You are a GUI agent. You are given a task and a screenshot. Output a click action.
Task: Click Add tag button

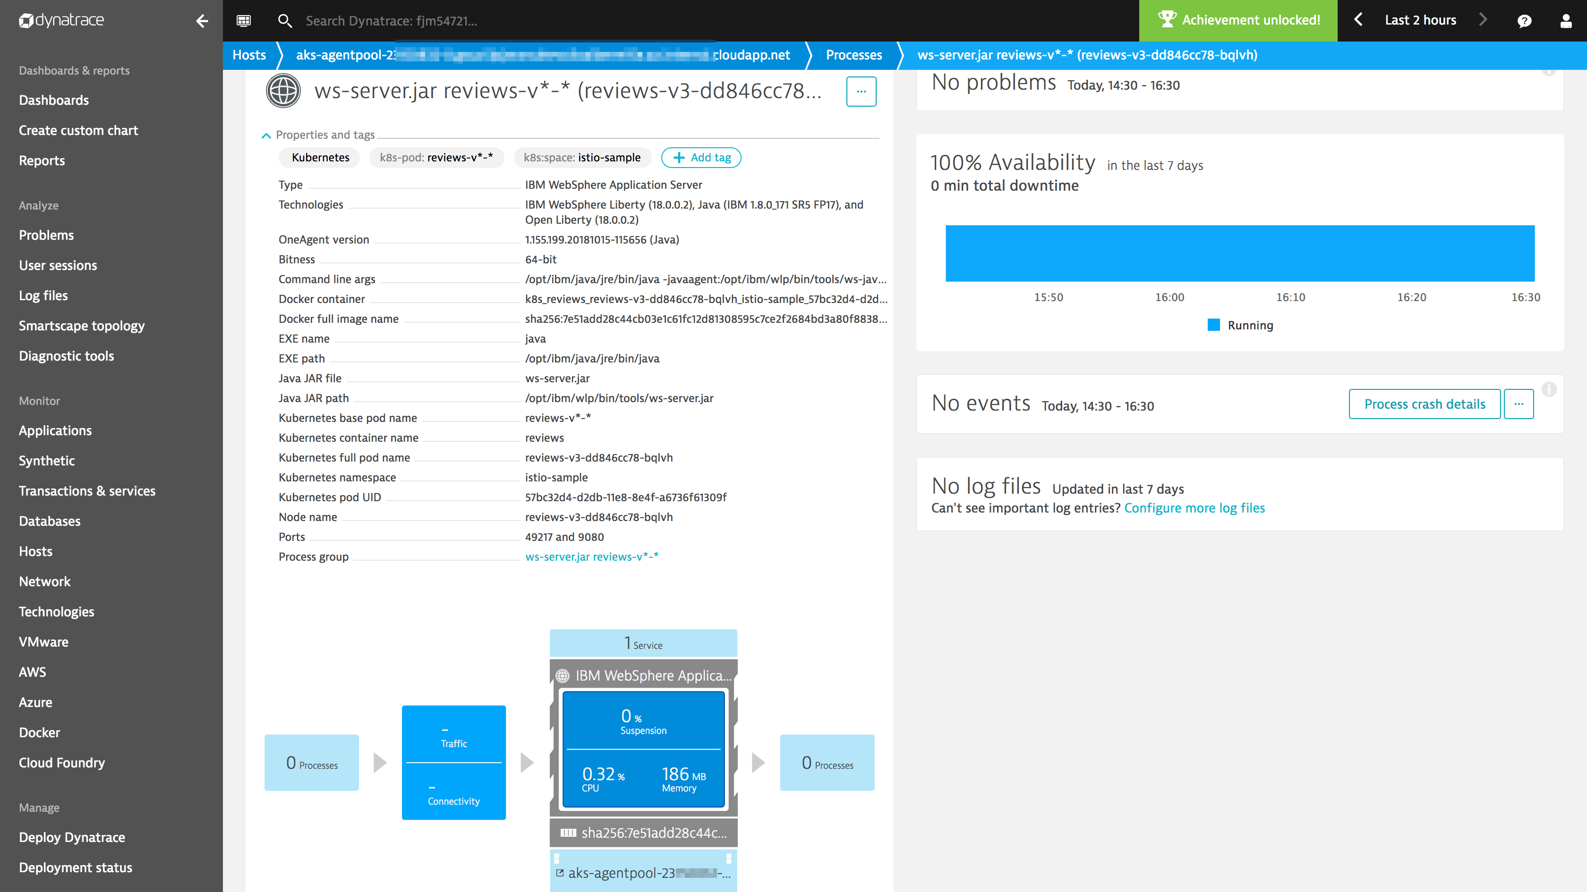click(701, 158)
